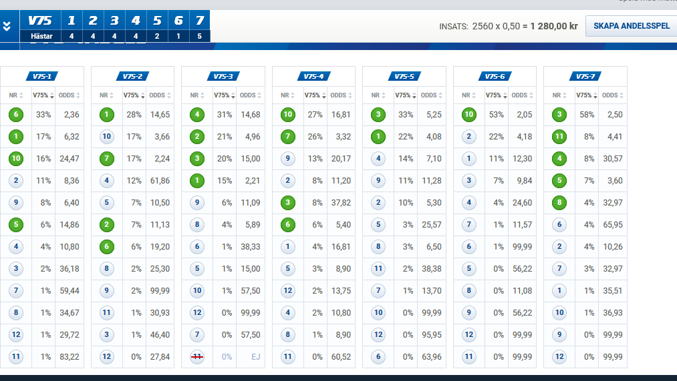Select horse 5 in V75-6

(x=469, y=268)
